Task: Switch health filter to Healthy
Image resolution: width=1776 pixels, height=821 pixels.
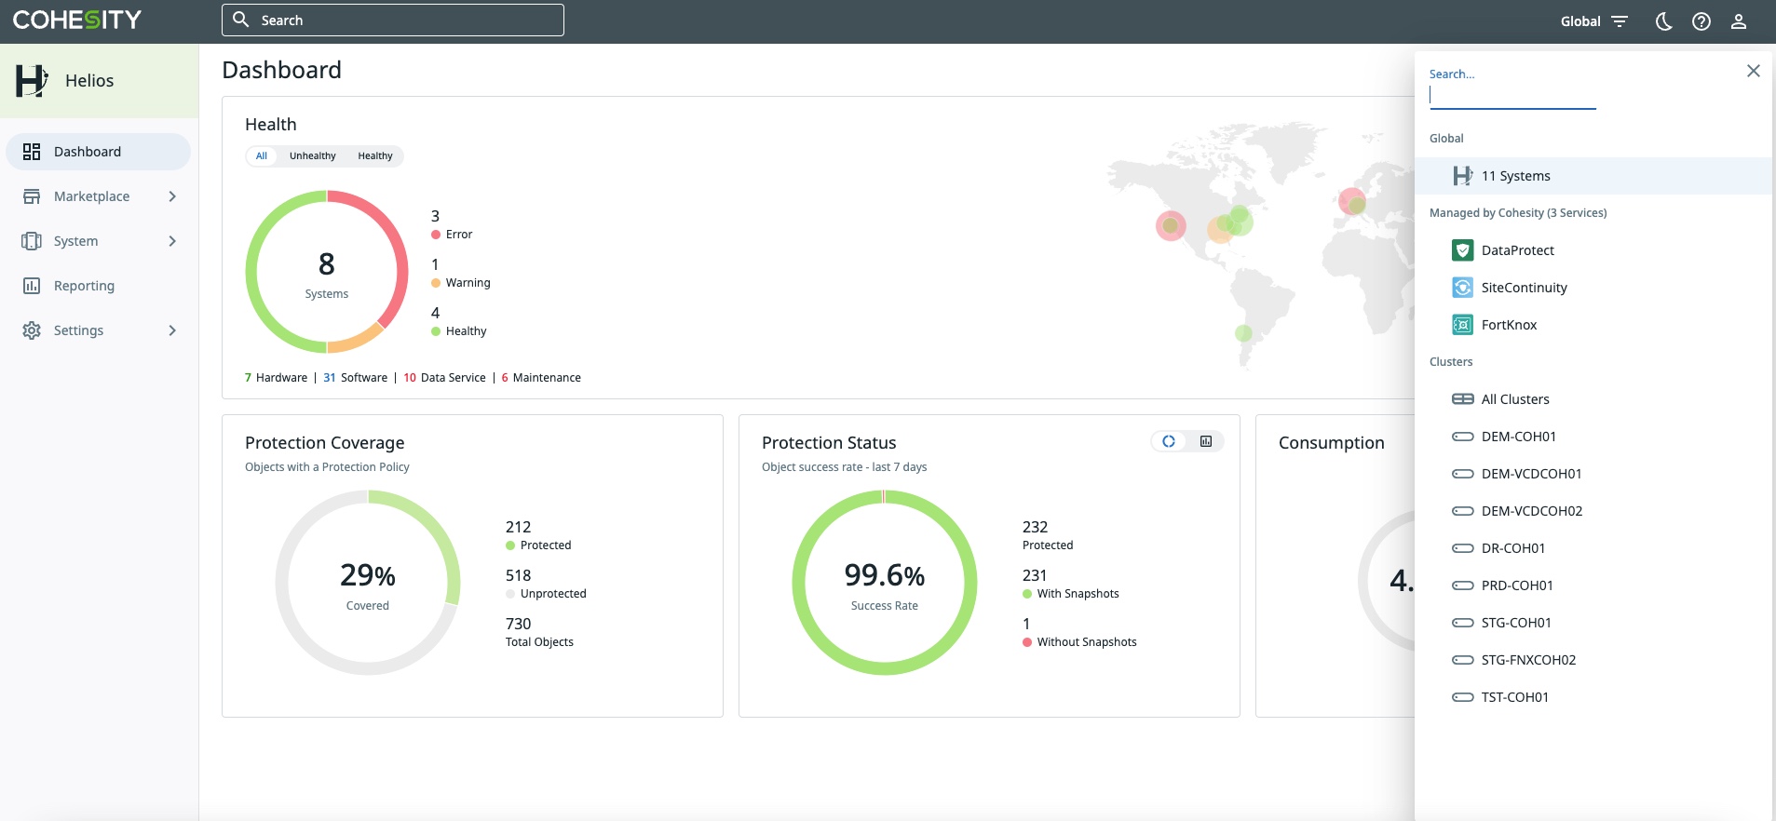Action: point(374,156)
